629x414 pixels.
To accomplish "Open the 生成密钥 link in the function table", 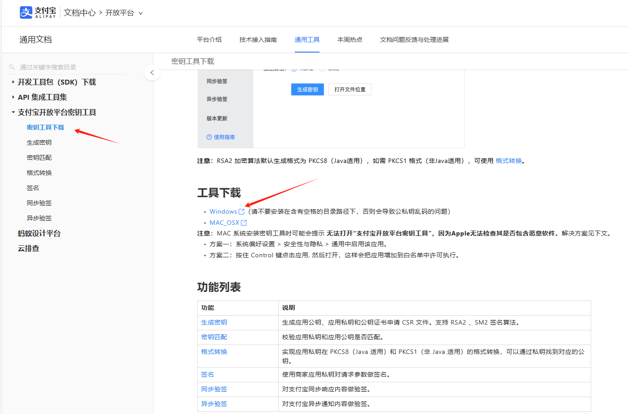I will click(x=214, y=322).
